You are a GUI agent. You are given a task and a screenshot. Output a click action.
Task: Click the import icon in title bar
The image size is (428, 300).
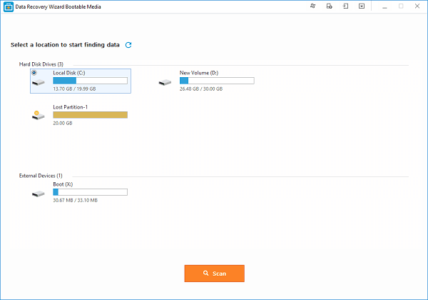[345, 6]
